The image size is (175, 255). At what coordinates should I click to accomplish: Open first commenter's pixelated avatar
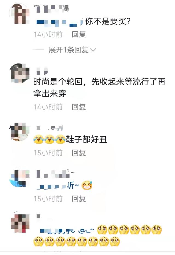coord(19,14)
